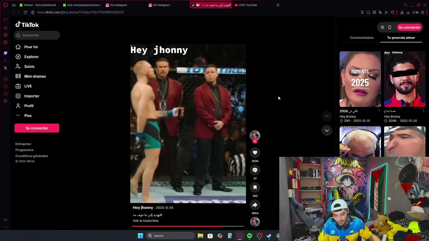The image size is (429, 241).
Task: Click the Windows taskbar Search box
Action: (x=171, y=236)
